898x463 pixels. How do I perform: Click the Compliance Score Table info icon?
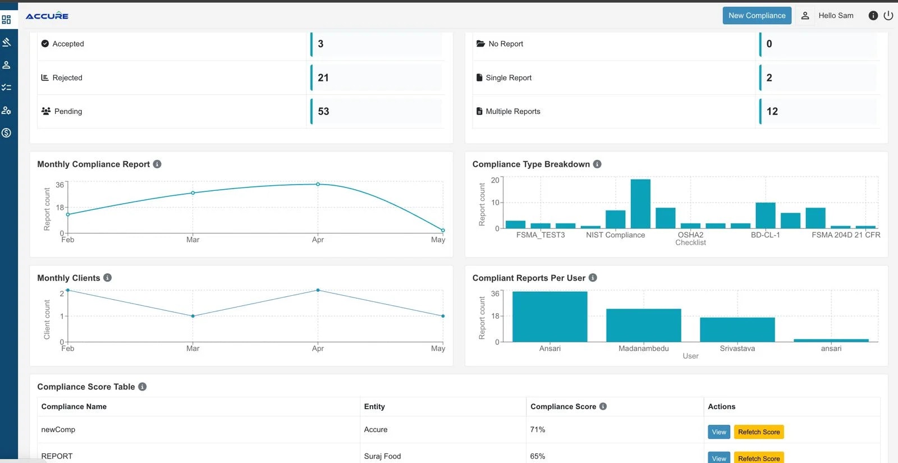pyautogui.click(x=142, y=387)
